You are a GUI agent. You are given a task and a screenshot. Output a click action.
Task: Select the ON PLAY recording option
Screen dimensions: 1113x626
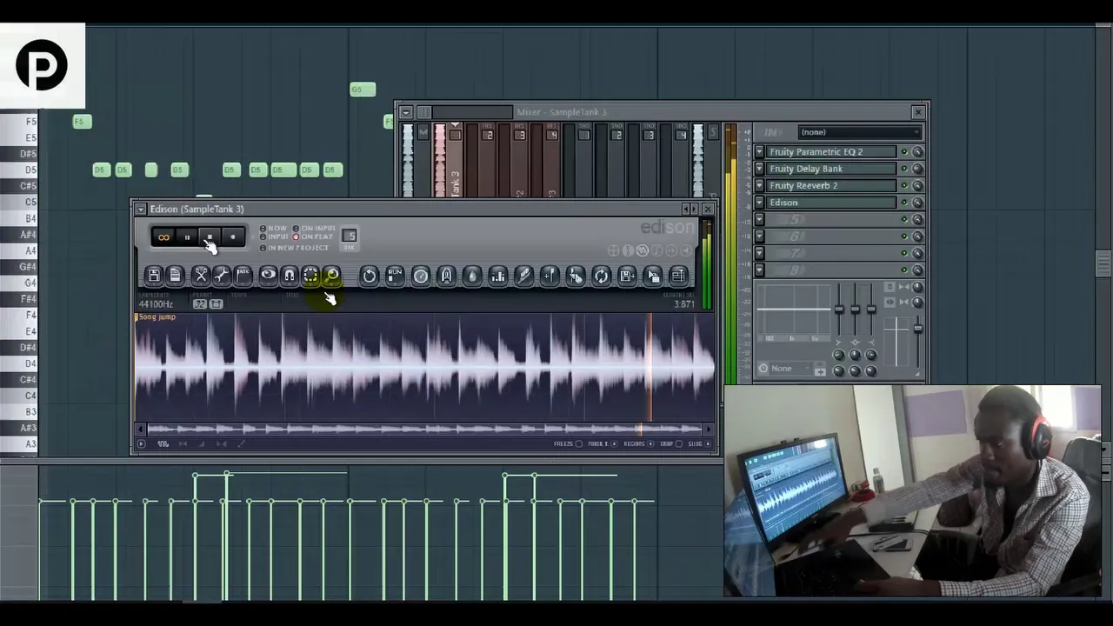(x=313, y=236)
